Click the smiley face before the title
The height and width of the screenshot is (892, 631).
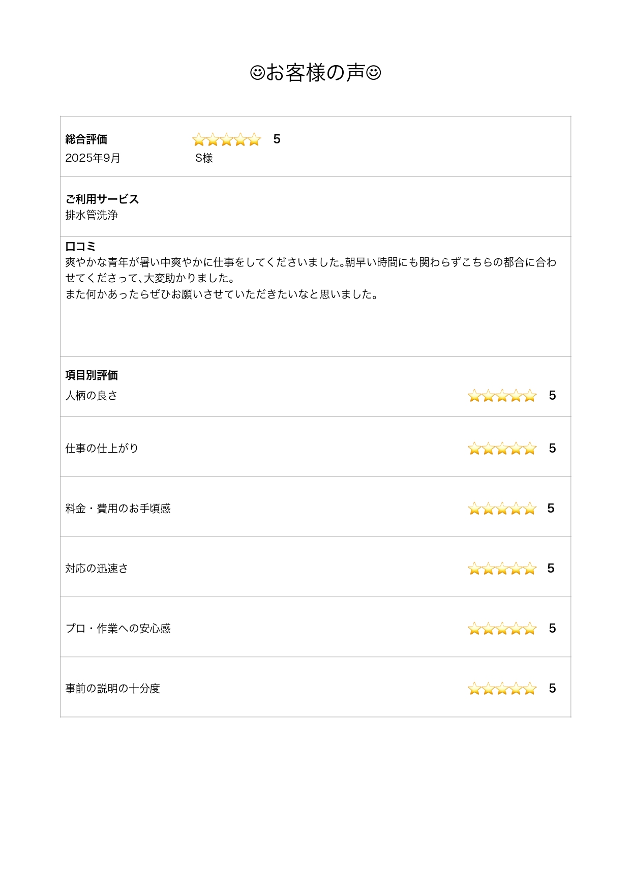(257, 73)
